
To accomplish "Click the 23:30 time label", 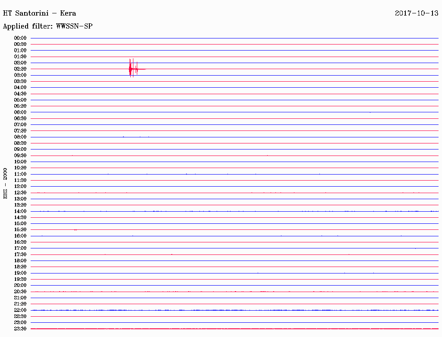I will [20, 329].
